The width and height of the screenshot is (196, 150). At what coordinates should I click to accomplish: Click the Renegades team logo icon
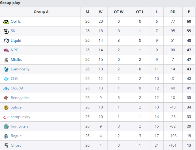pos(6,98)
